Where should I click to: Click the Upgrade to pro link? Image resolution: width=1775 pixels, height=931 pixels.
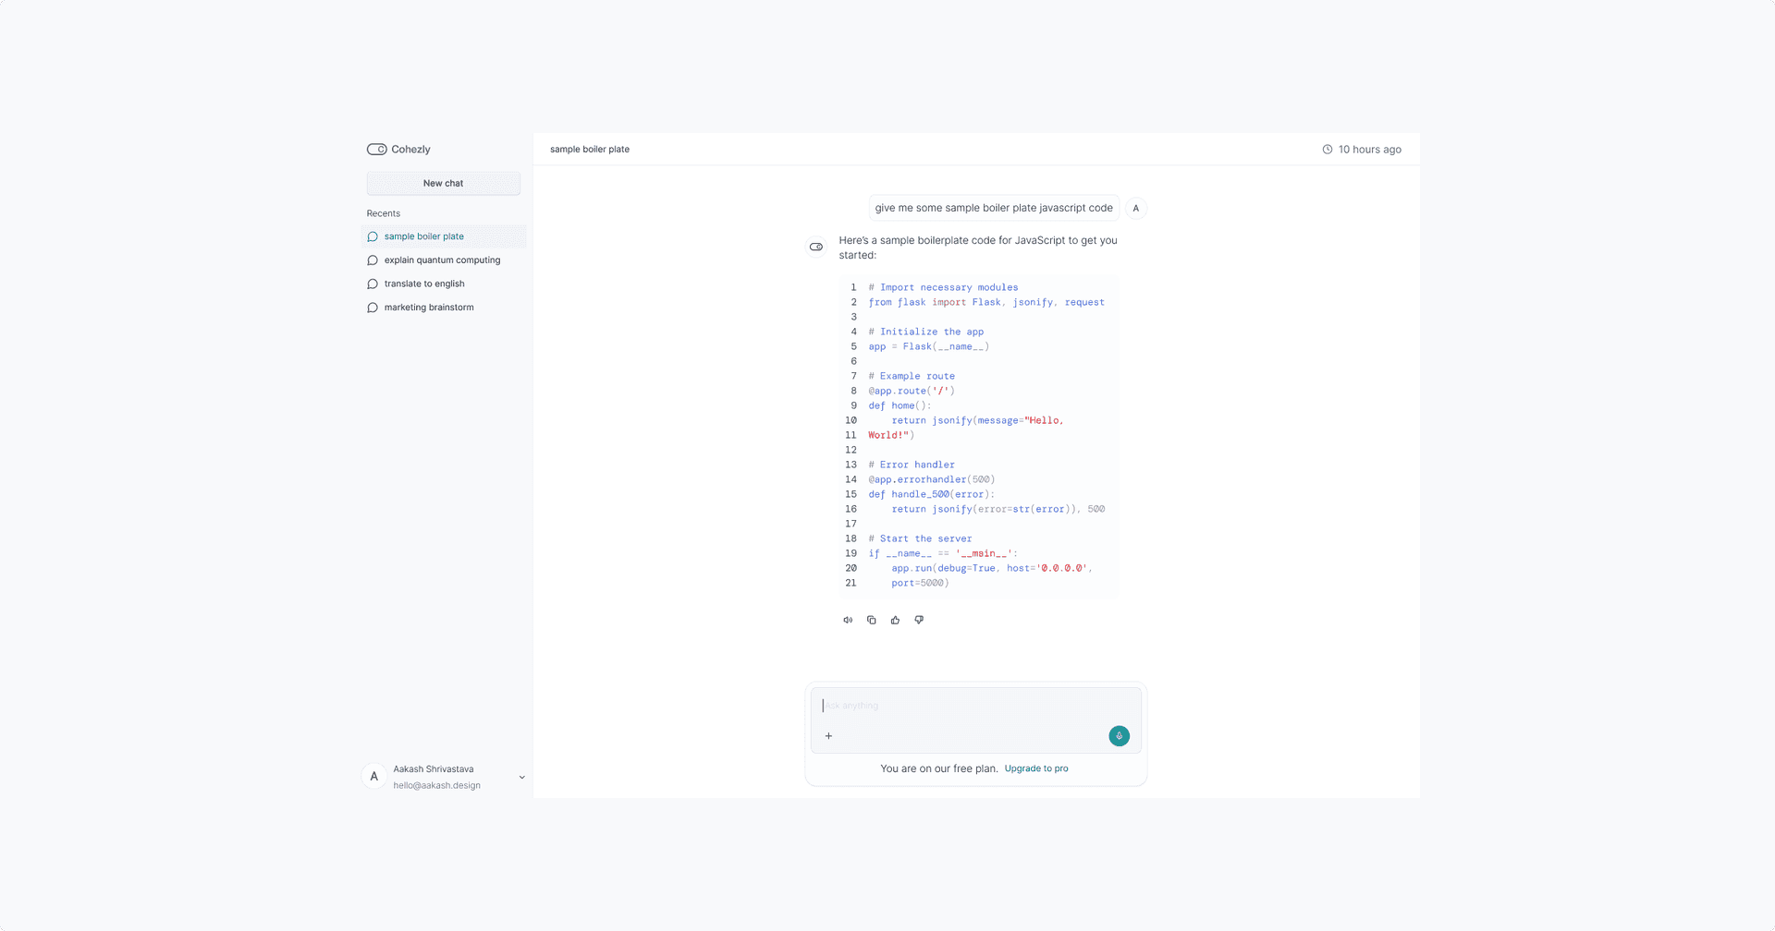1036,768
